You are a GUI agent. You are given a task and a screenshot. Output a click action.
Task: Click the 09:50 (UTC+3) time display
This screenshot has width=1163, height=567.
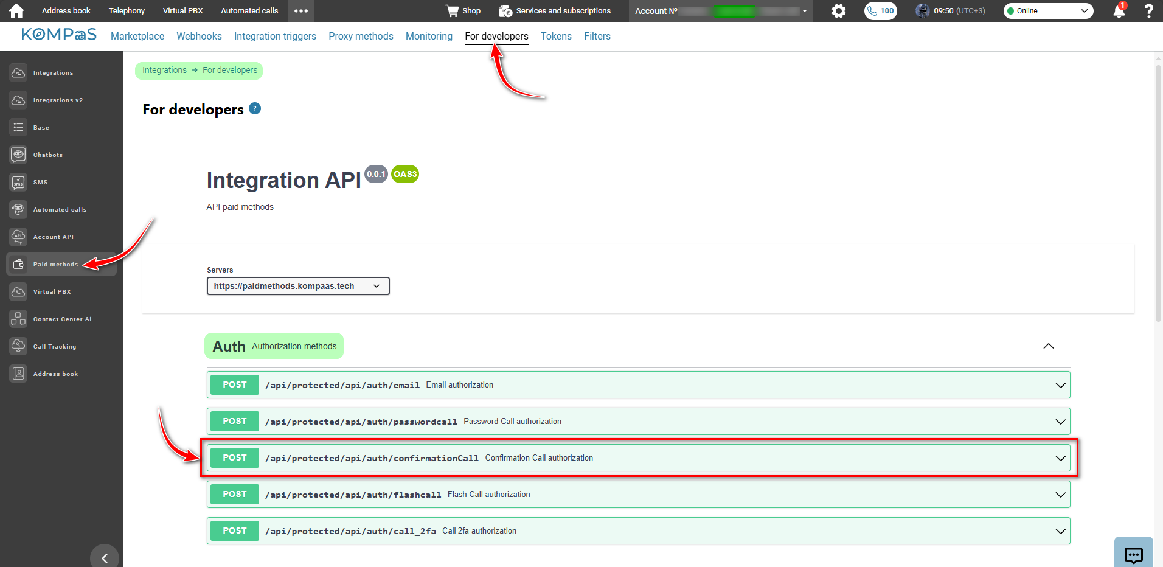(959, 11)
